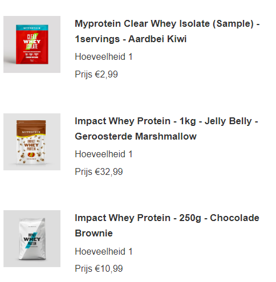
Task: Click the blue stripe WHEY logo on white bag
Action: click(32, 239)
